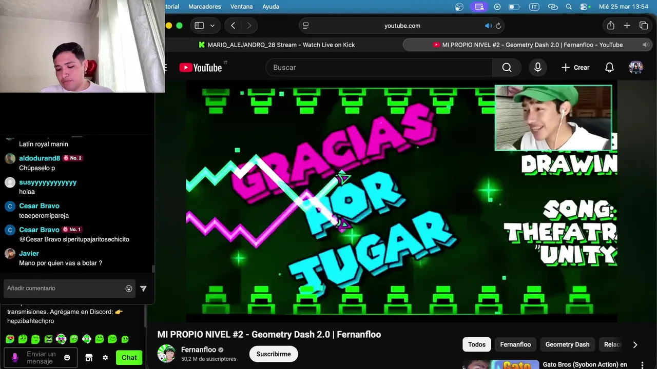
Task: Run search with the magnifier button
Action: pyautogui.click(x=507, y=67)
